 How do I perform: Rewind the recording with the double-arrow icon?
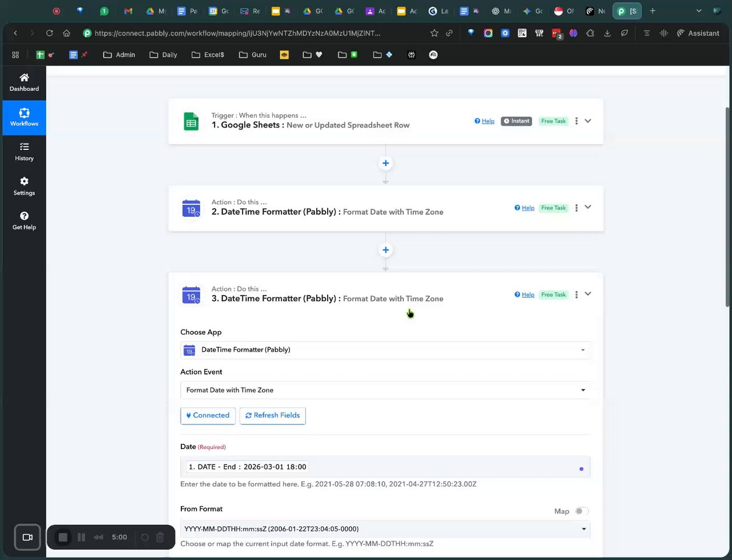pyautogui.click(x=98, y=537)
